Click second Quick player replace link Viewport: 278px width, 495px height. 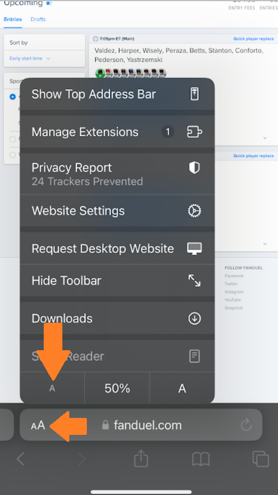pyautogui.click(x=254, y=156)
